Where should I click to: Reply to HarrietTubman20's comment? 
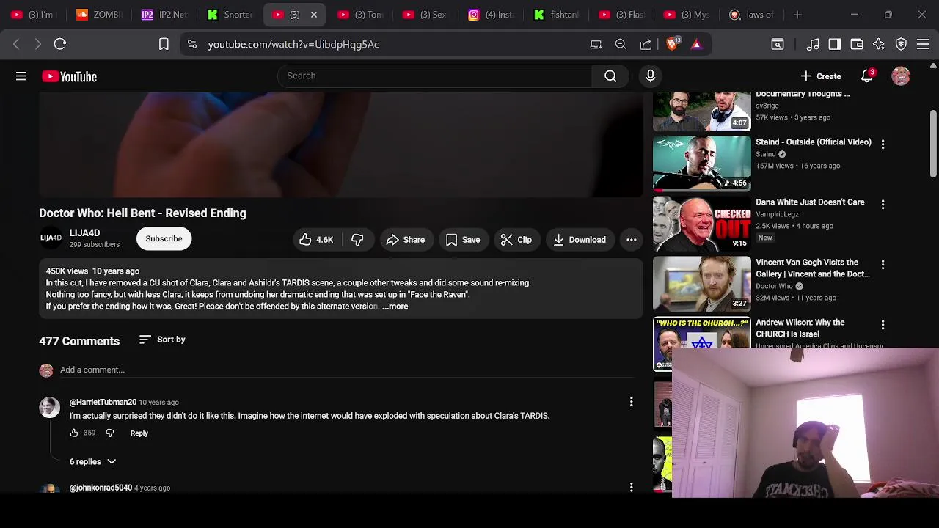pyautogui.click(x=139, y=433)
